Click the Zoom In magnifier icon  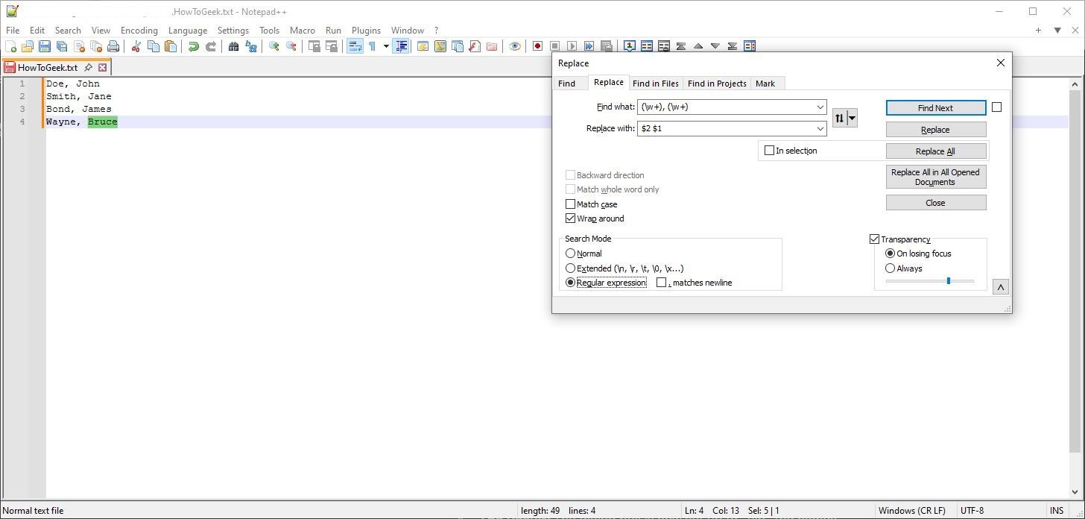click(274, 46)
